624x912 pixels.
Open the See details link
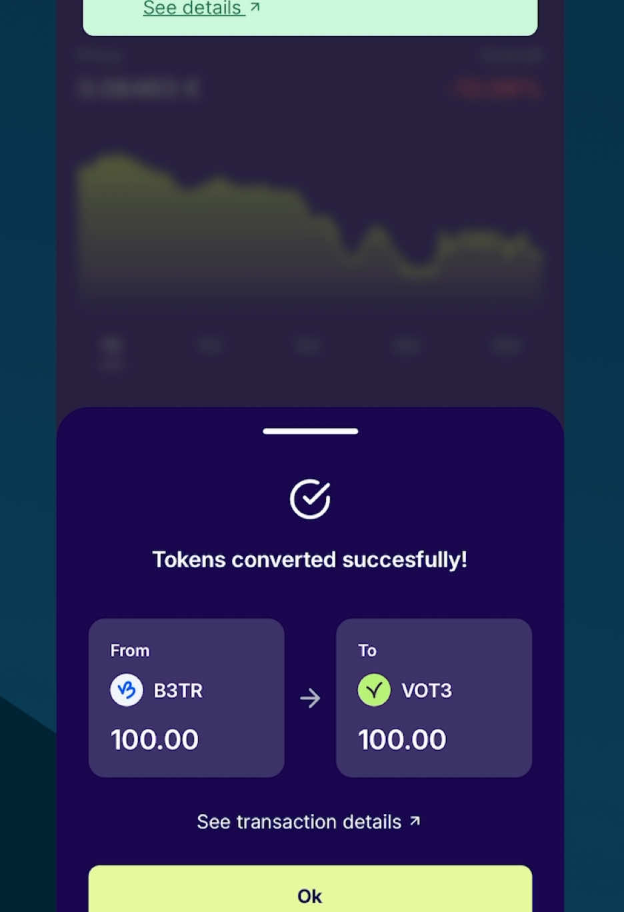click(x=194, y=8)
